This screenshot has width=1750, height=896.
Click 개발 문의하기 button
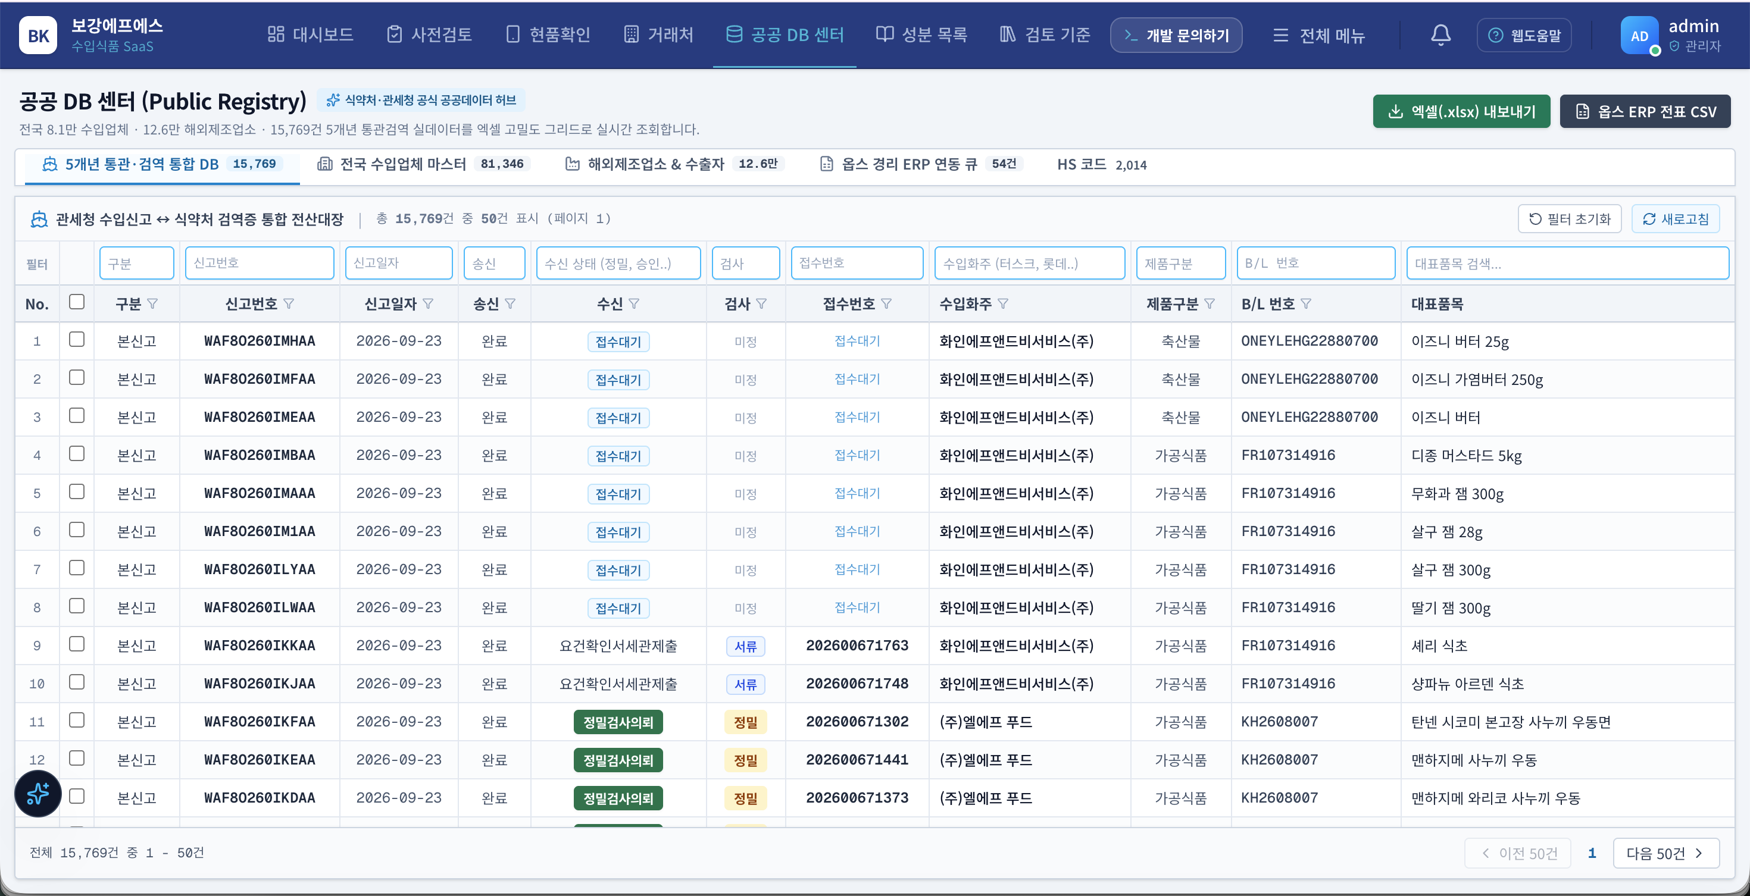point(1176,35)
